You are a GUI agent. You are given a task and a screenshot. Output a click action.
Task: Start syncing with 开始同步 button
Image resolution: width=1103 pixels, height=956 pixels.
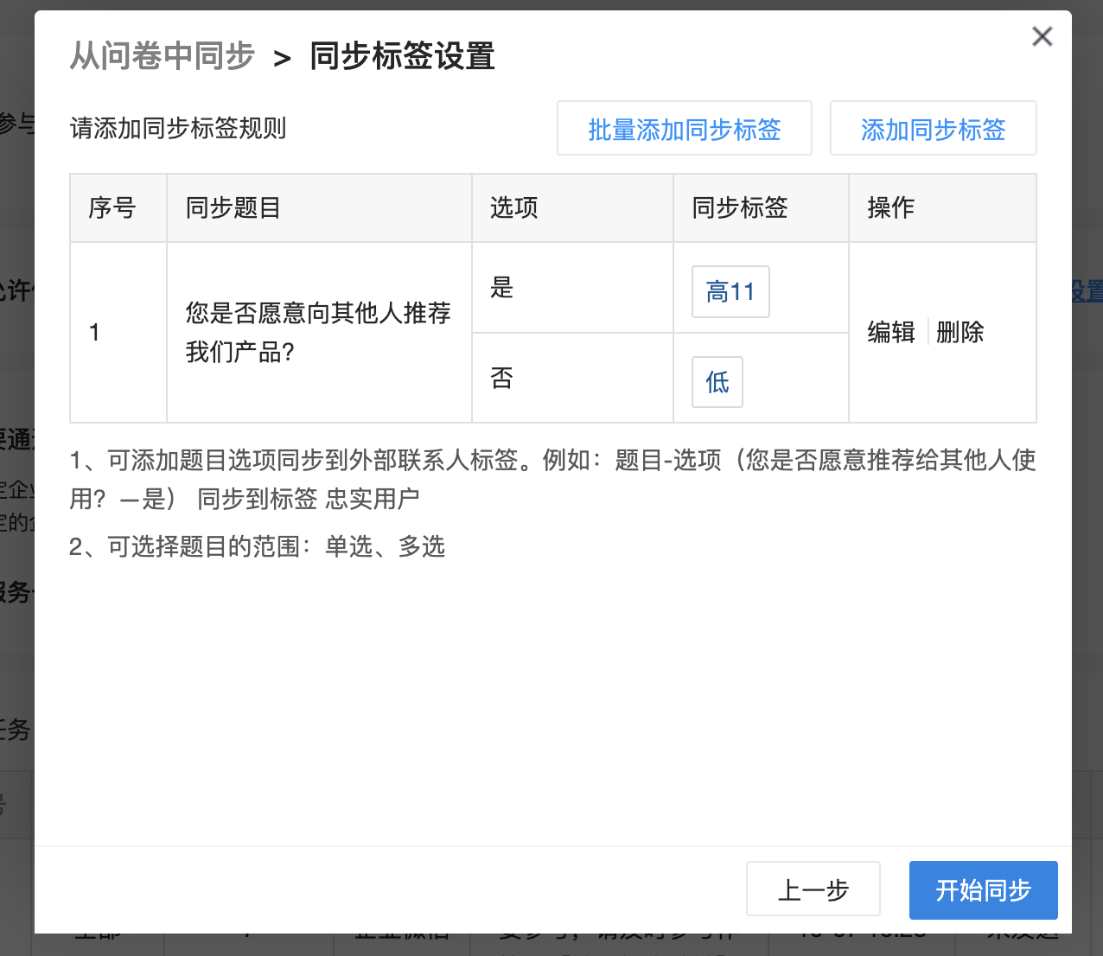[984, 889]
